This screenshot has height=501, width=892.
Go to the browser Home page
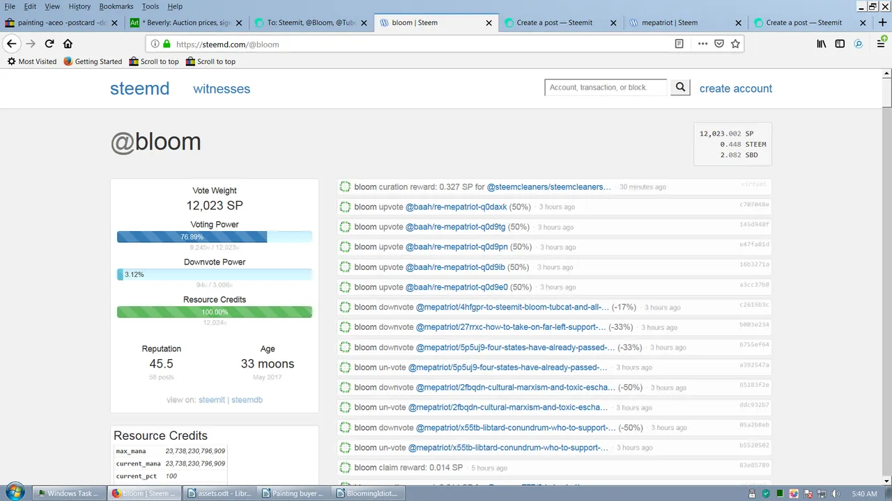(x=68, y=44)
